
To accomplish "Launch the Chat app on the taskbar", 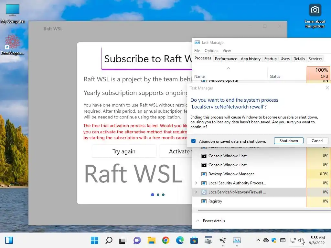I will click(137, 240).
